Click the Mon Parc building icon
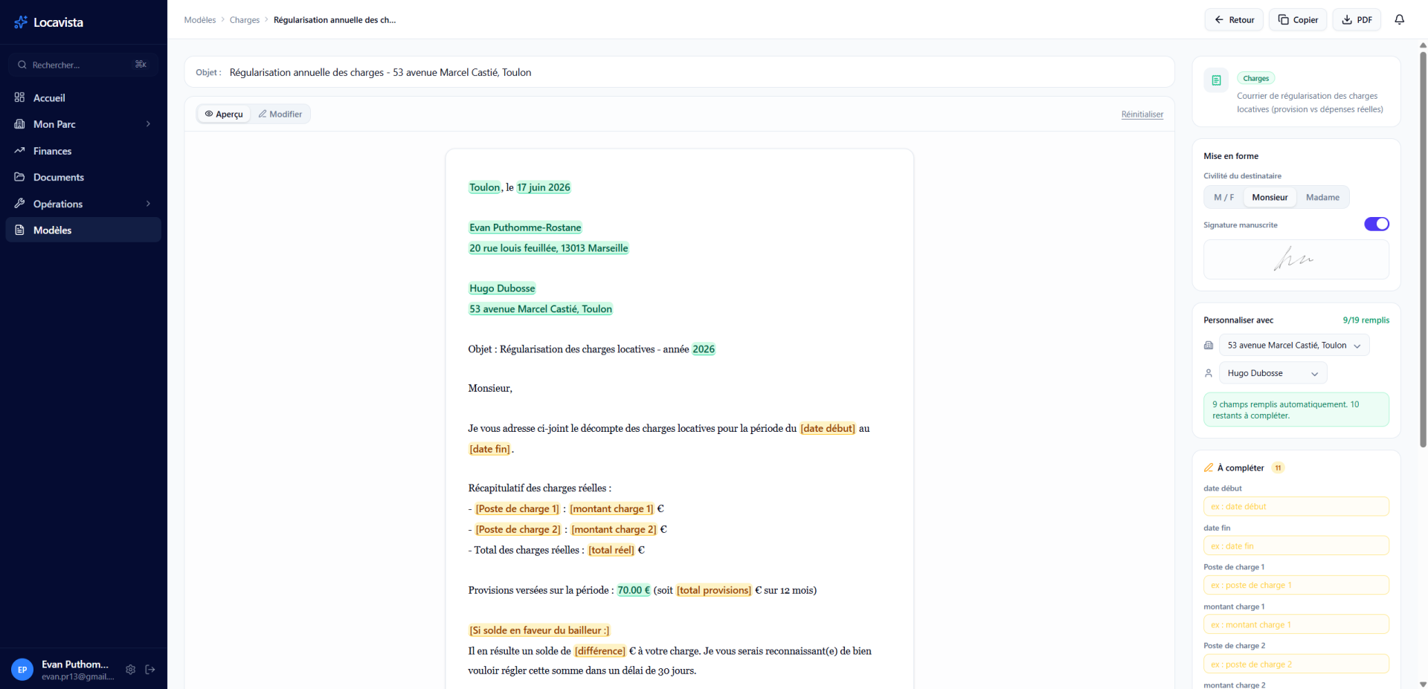 click(x=19, y=124)
